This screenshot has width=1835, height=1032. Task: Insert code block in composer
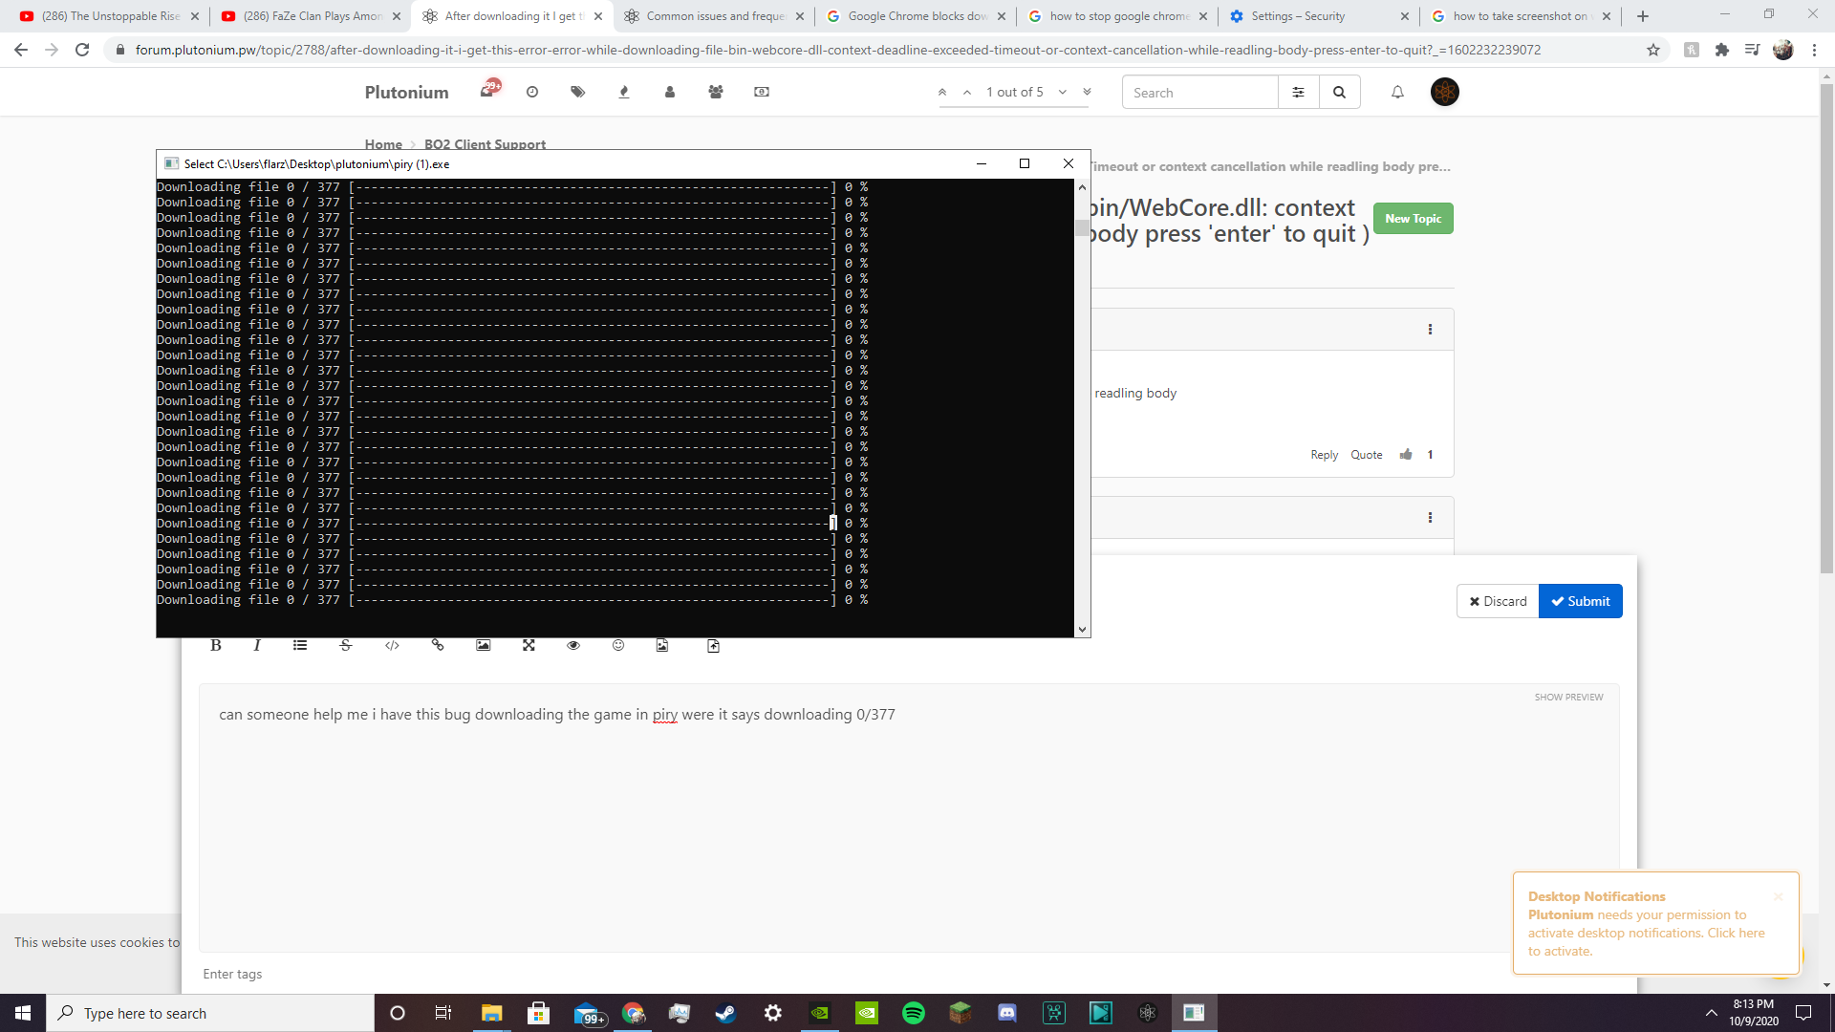click(392, 646)
